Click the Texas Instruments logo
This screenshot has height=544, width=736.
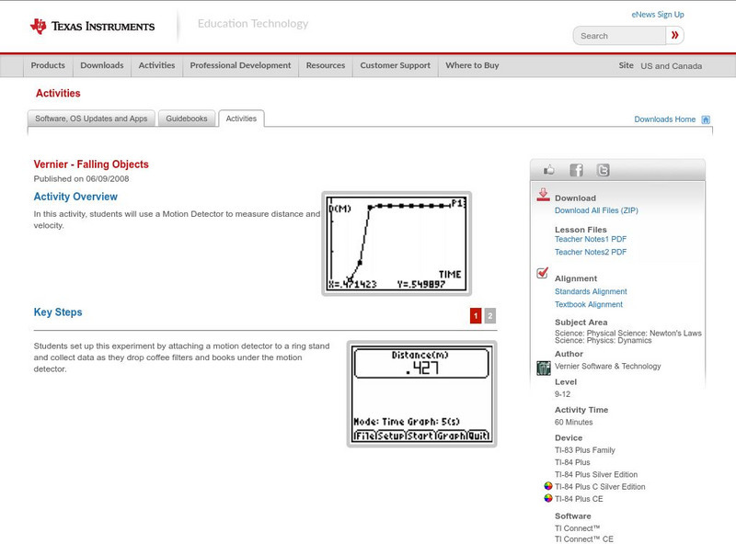point(92,27)
